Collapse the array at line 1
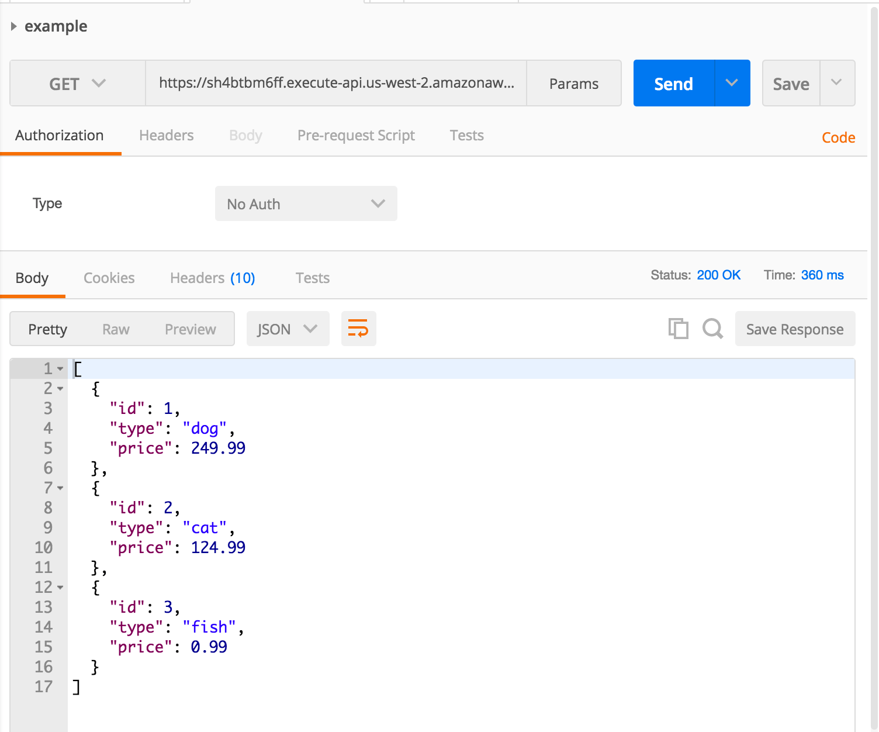879x732 pixels. (60, 369)
